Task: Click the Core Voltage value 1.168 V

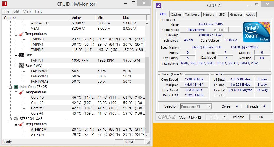Action: [x=231, y=40]
